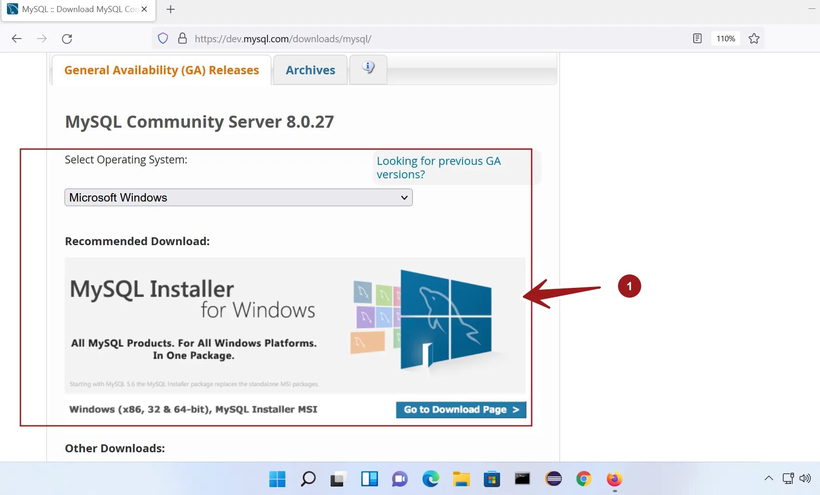
Task: Switch to General Availability (GA) Releases tab
Action: (162, 70)
